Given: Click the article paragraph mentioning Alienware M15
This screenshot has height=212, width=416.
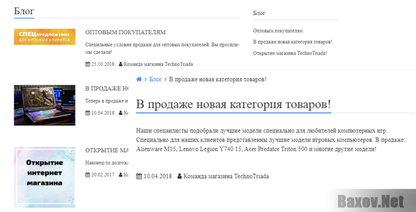Looking at the screenshot, I should [x=271, y=140].
